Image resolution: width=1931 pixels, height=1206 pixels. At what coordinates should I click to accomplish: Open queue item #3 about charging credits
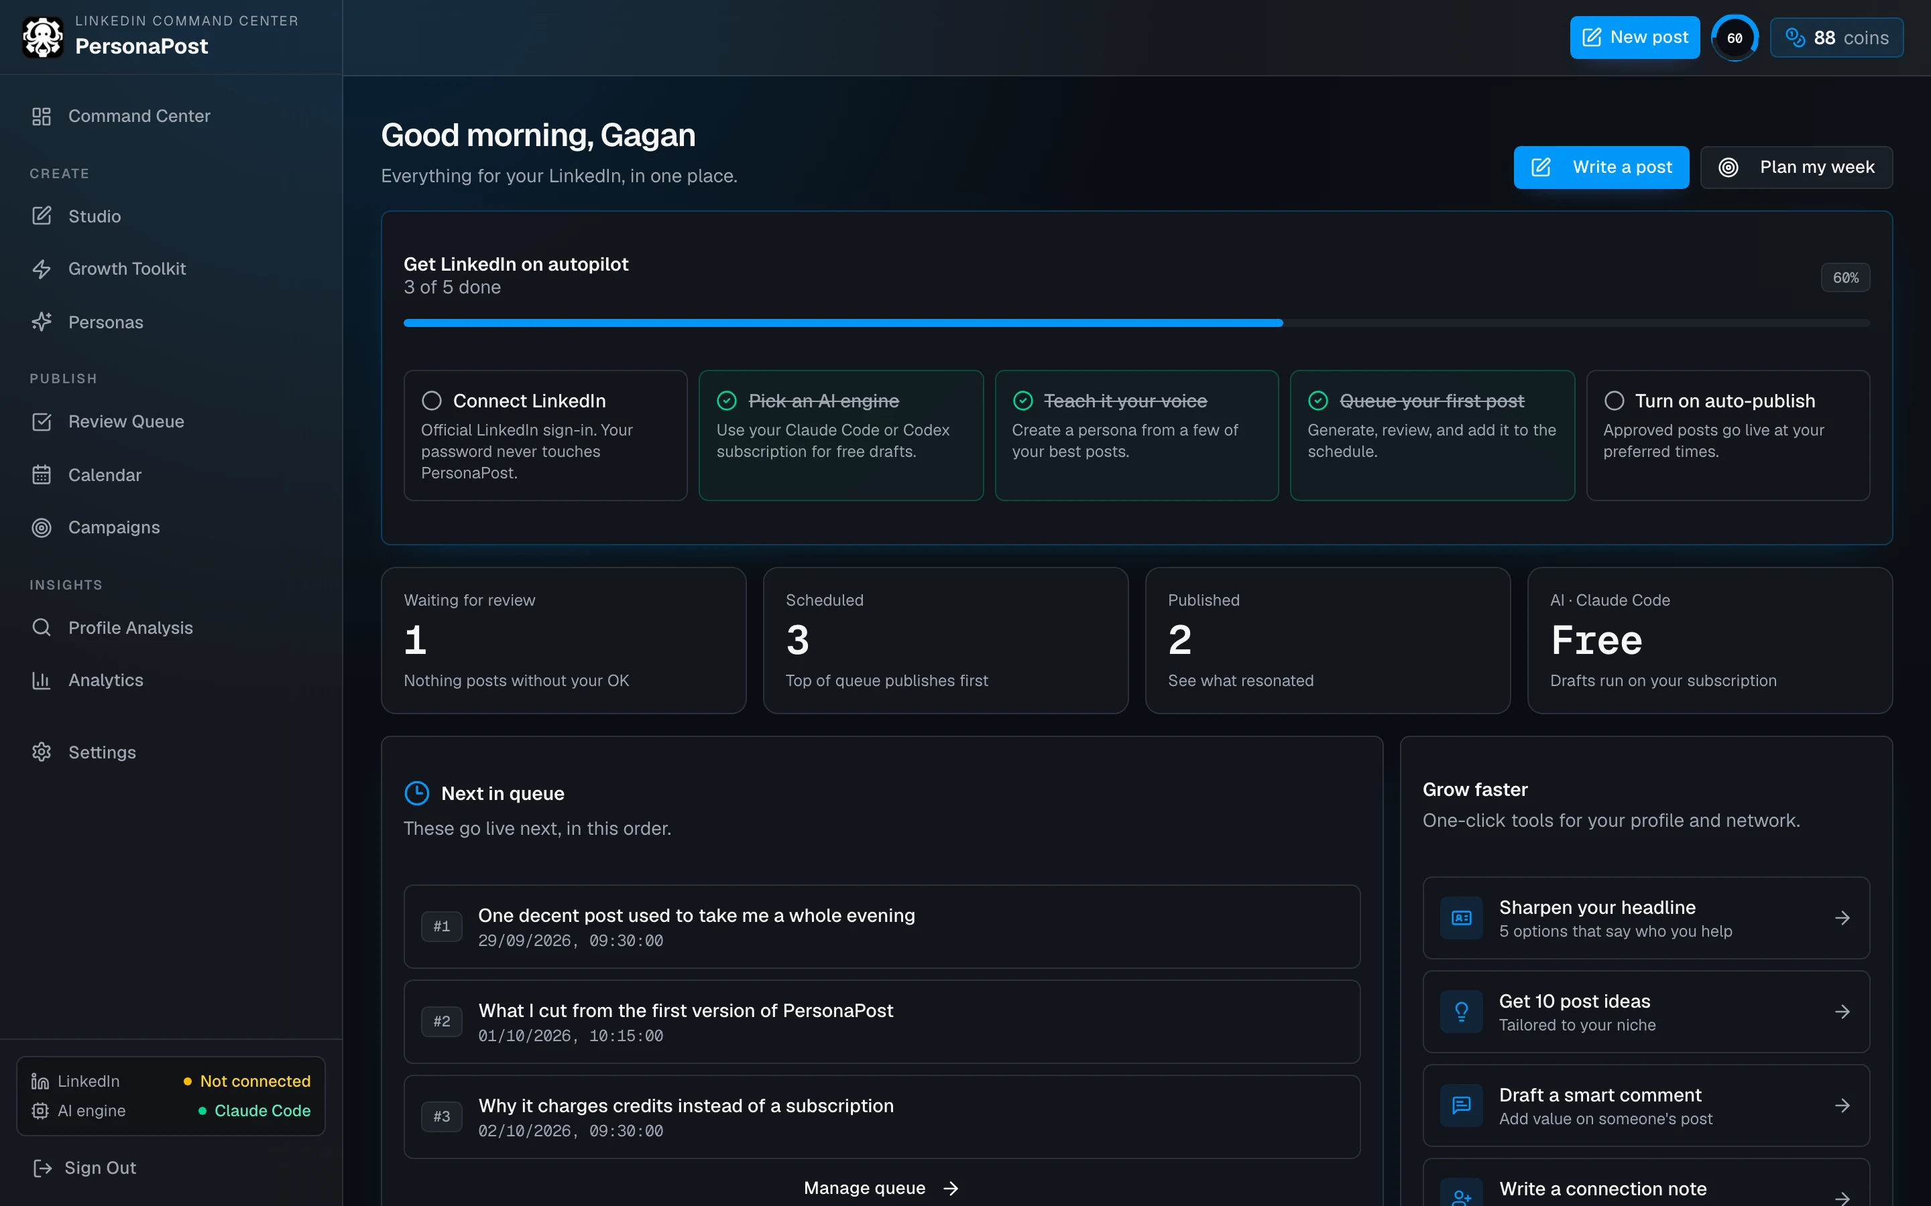point(882,1117)
